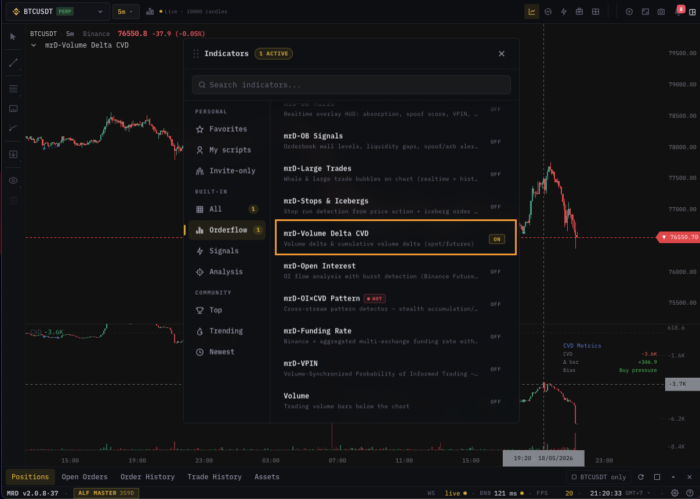Select the Analysis category
The image size is (700, 499).
[227, 272]
